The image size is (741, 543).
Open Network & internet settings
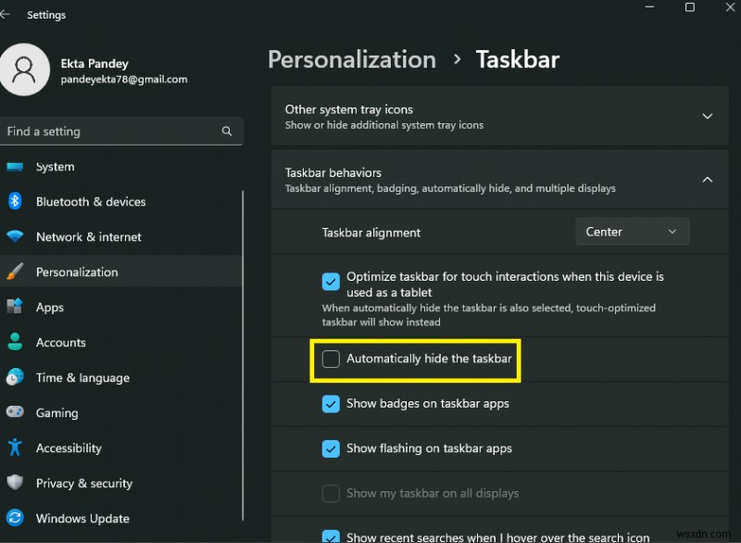click(x=16, y=237)
